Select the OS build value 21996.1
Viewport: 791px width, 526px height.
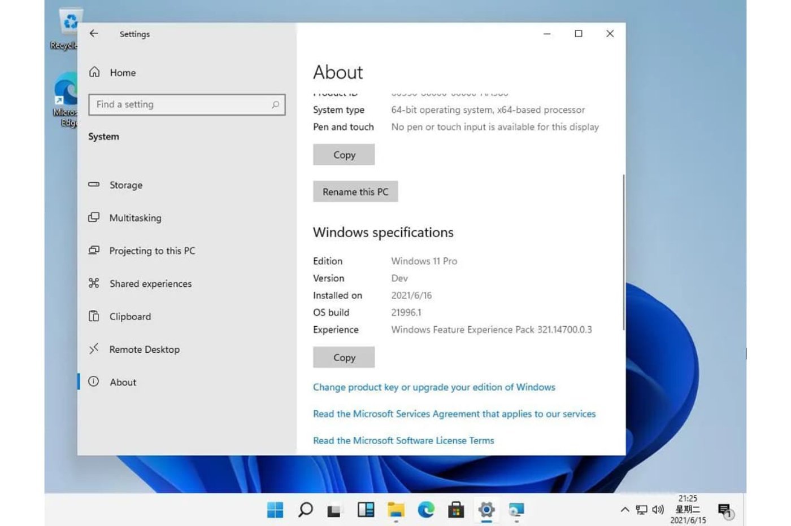[x=406, y=313]
